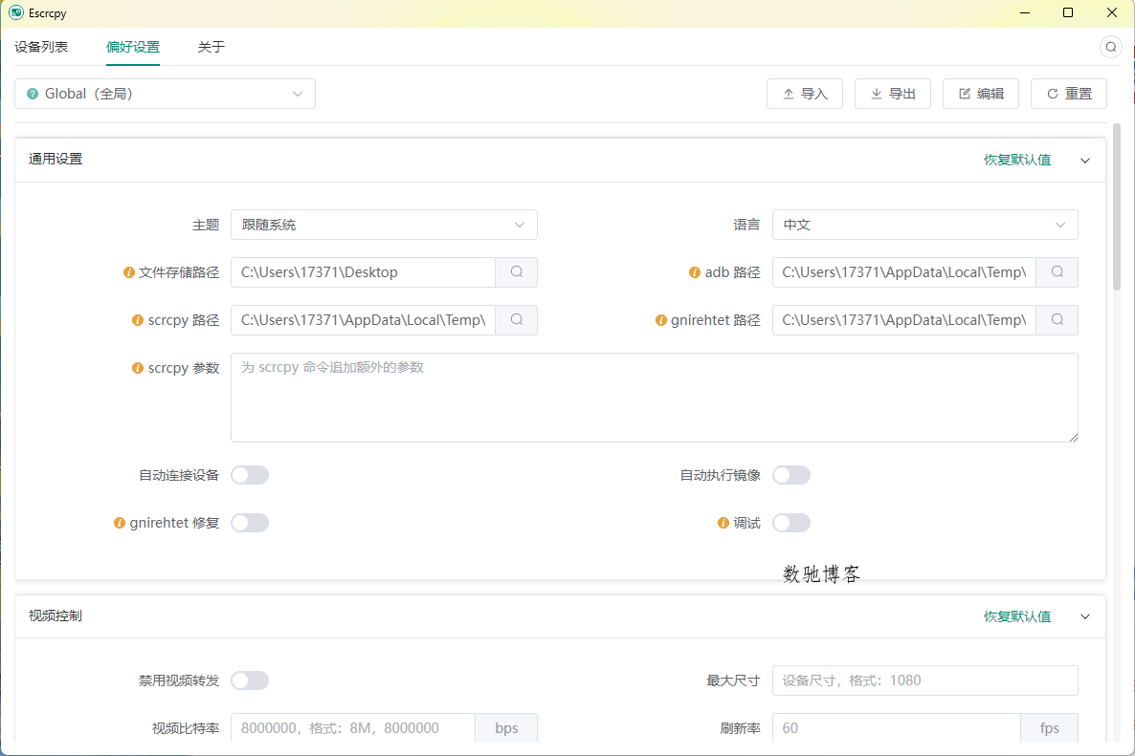Screen dimensions: 1135x756
Task: Click the scrcpy 路径 text field
Action: [364, 320]
